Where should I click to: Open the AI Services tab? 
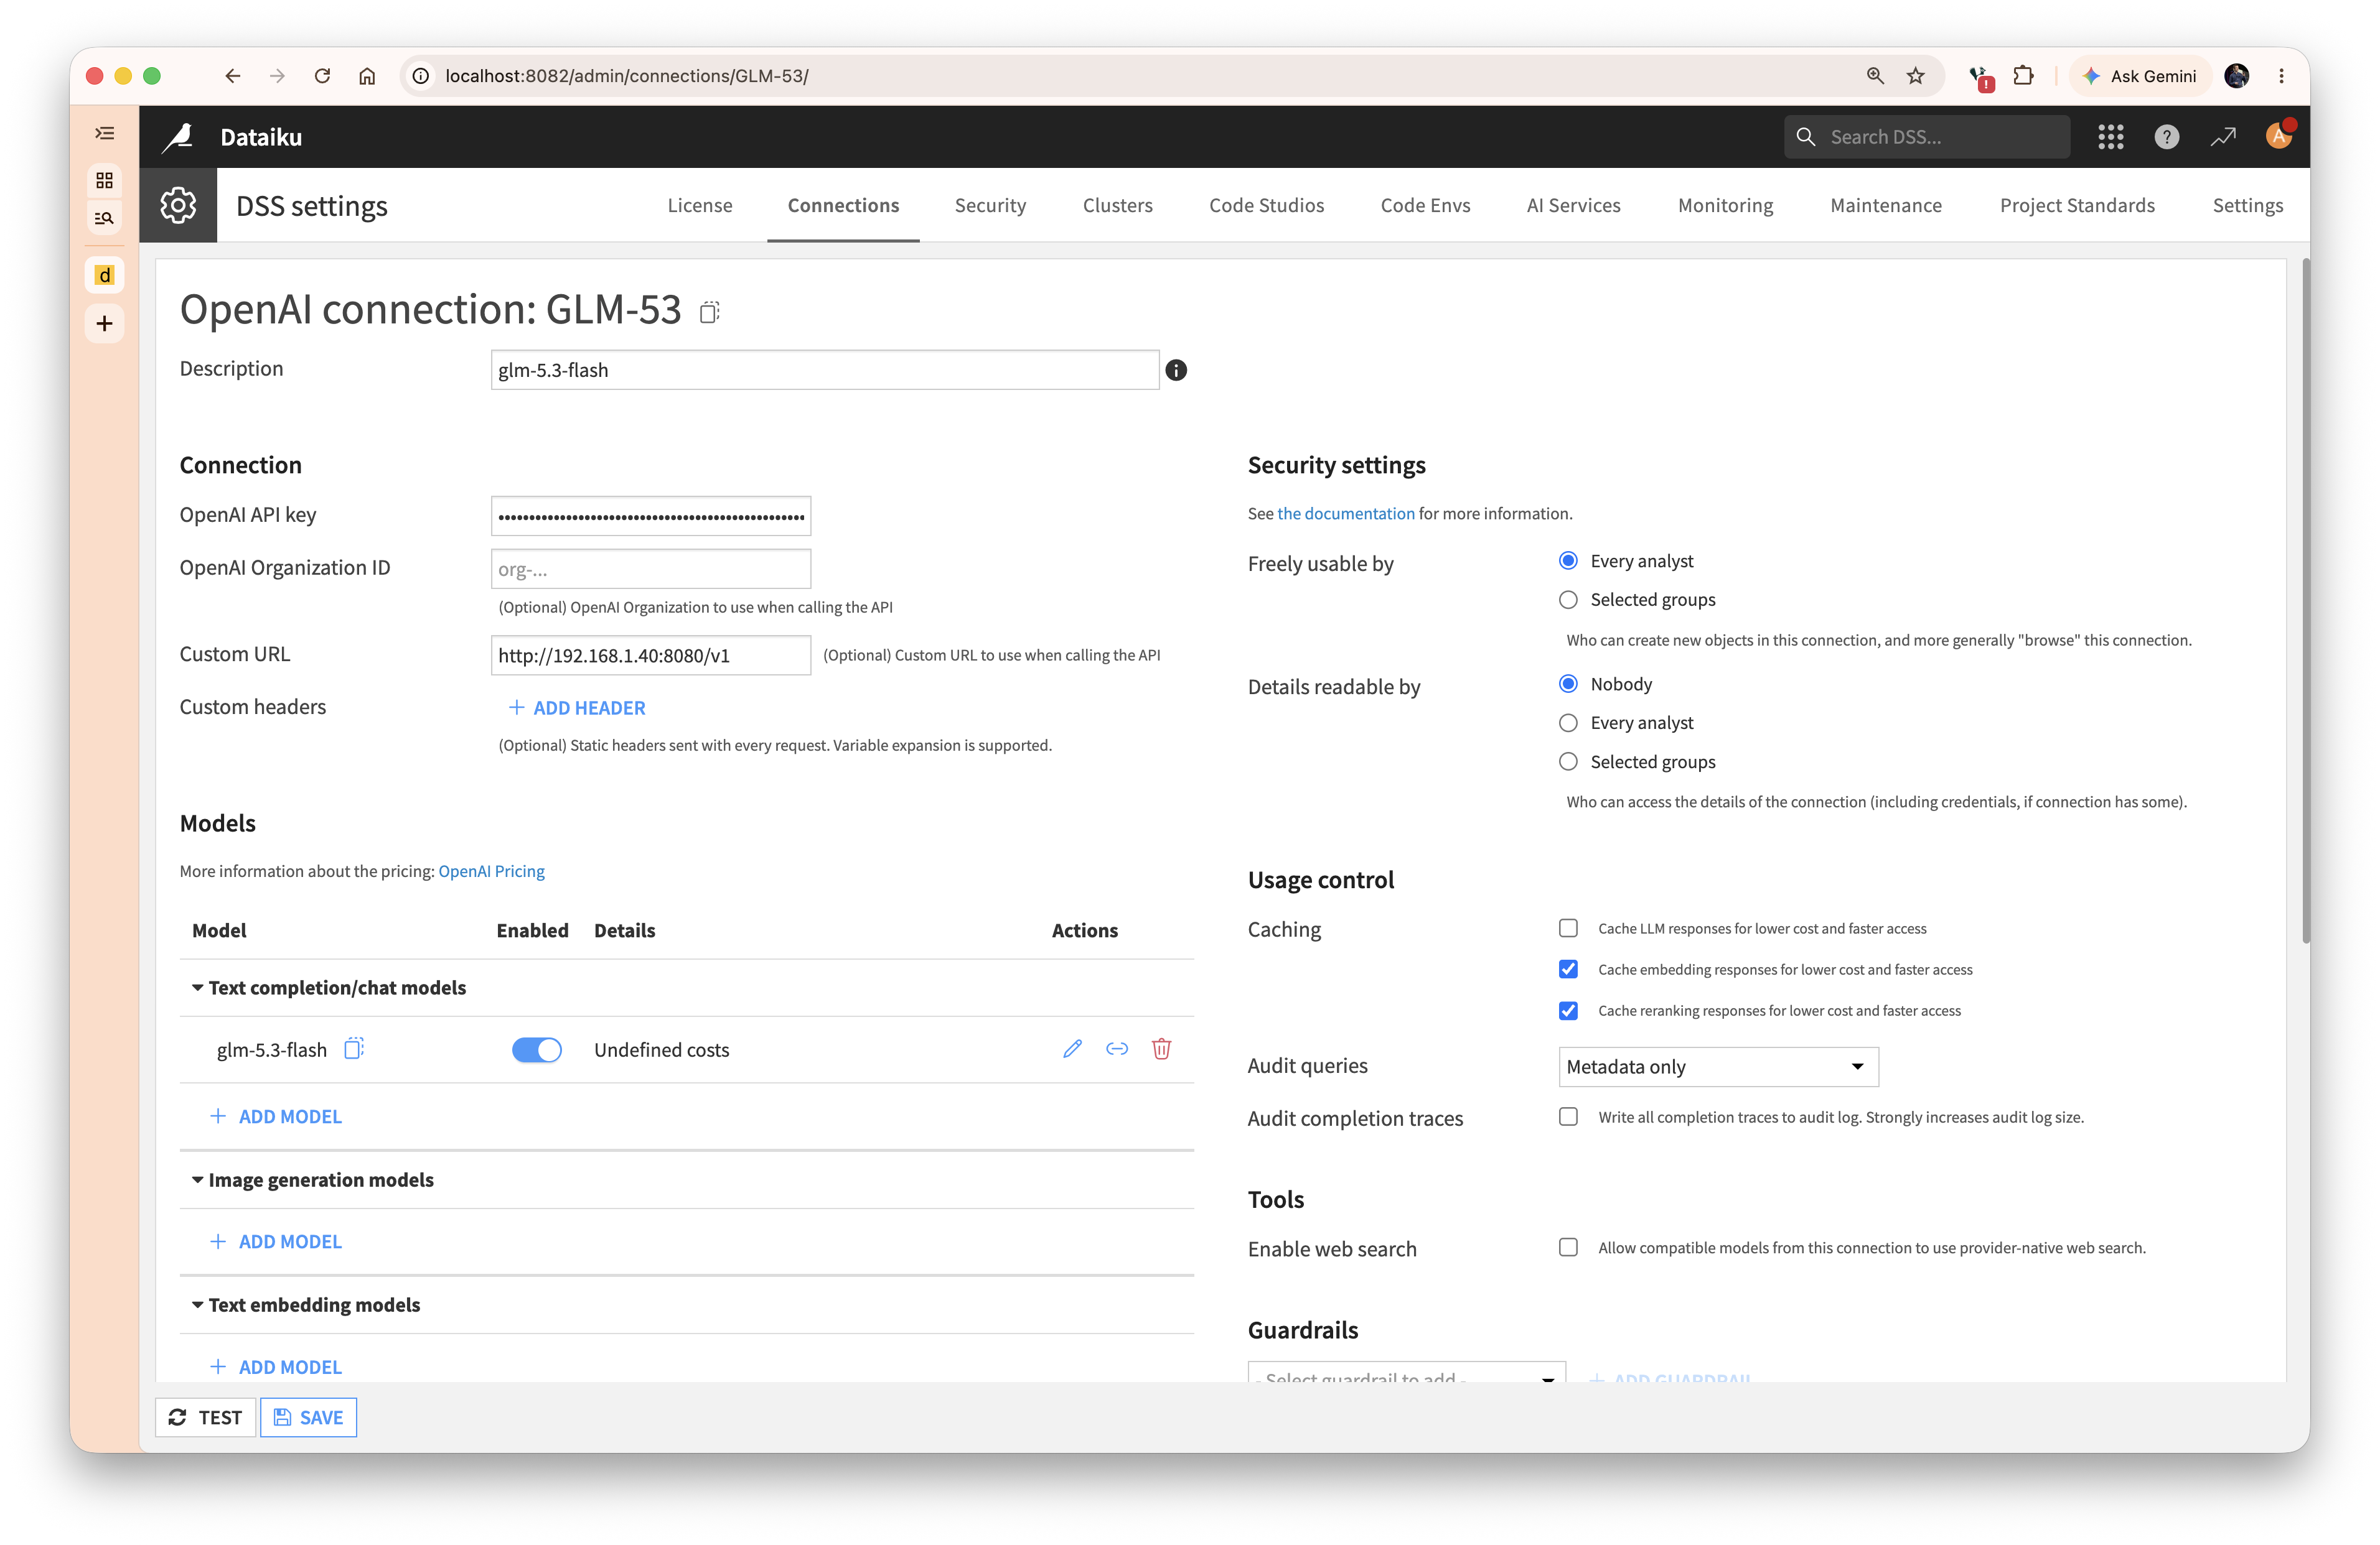[x=1573, y=205]
